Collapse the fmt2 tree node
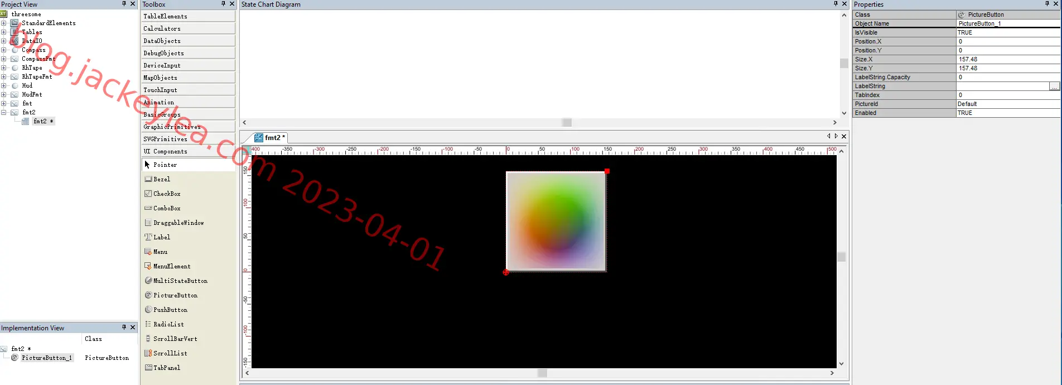Viewport: 1062px width, 385px height. (x=4, y=112)
